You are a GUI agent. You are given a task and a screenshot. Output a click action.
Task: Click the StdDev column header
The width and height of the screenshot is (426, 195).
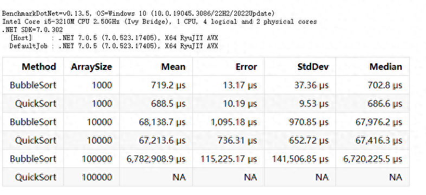pos(313,67)
